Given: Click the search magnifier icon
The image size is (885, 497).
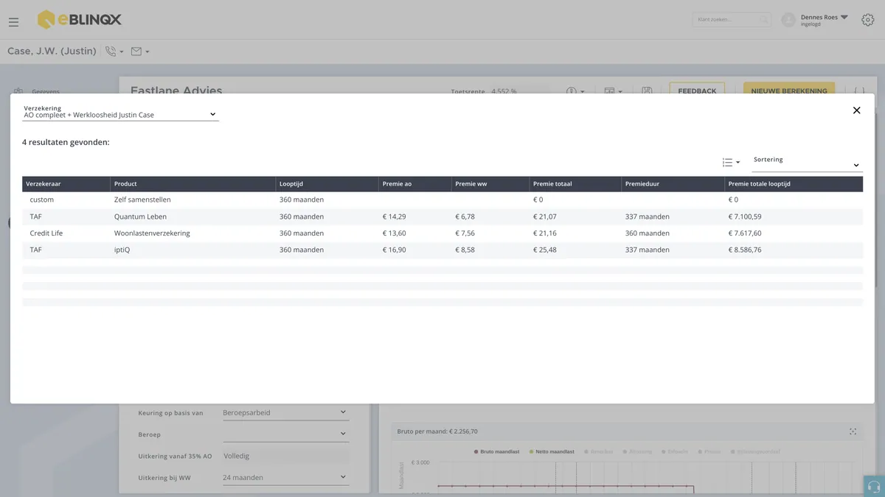Looking at the screenshot, I should (x=764, y=20).
